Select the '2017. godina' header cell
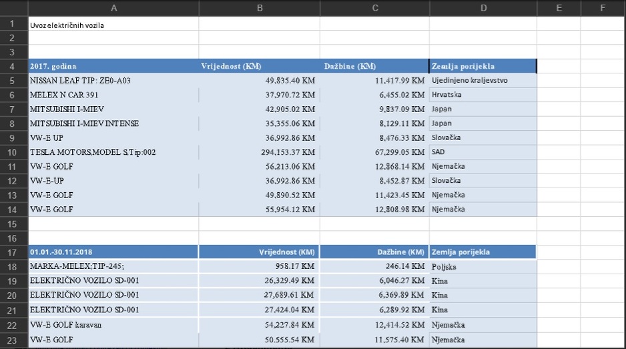The image size is (626, 349). pyautogui.click(x=113, y=66)
